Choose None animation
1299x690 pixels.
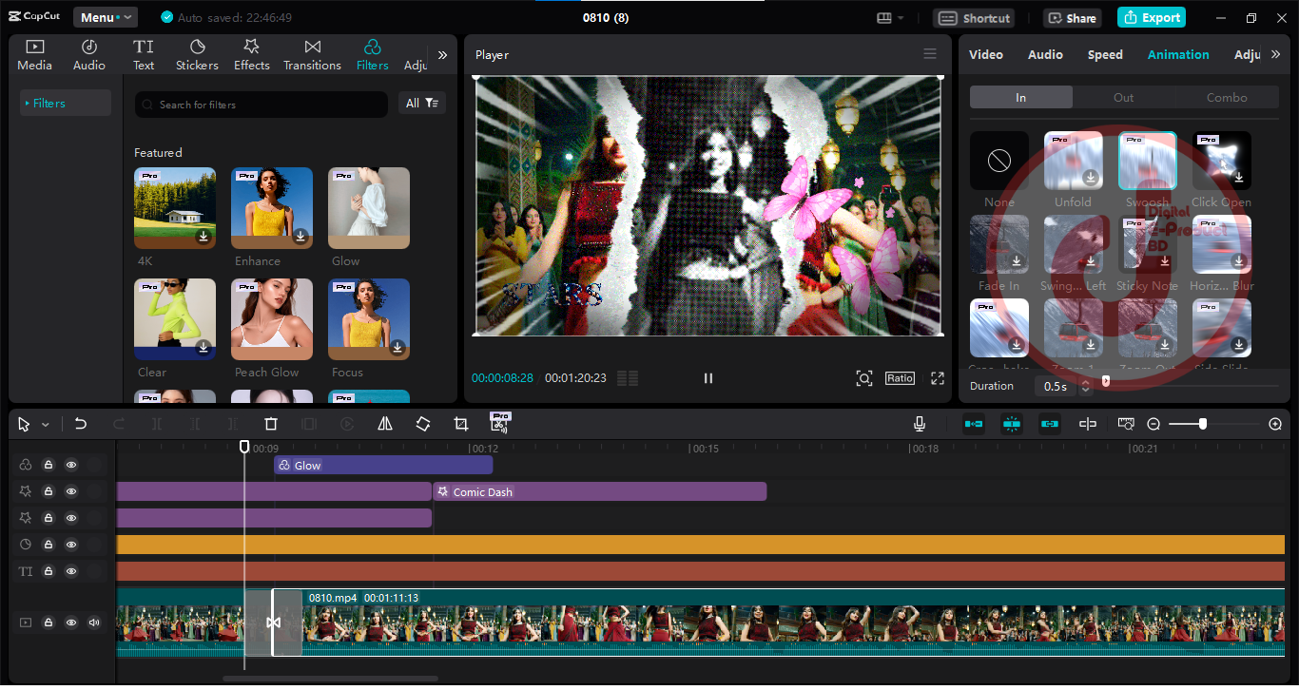(x=999, y=161)
